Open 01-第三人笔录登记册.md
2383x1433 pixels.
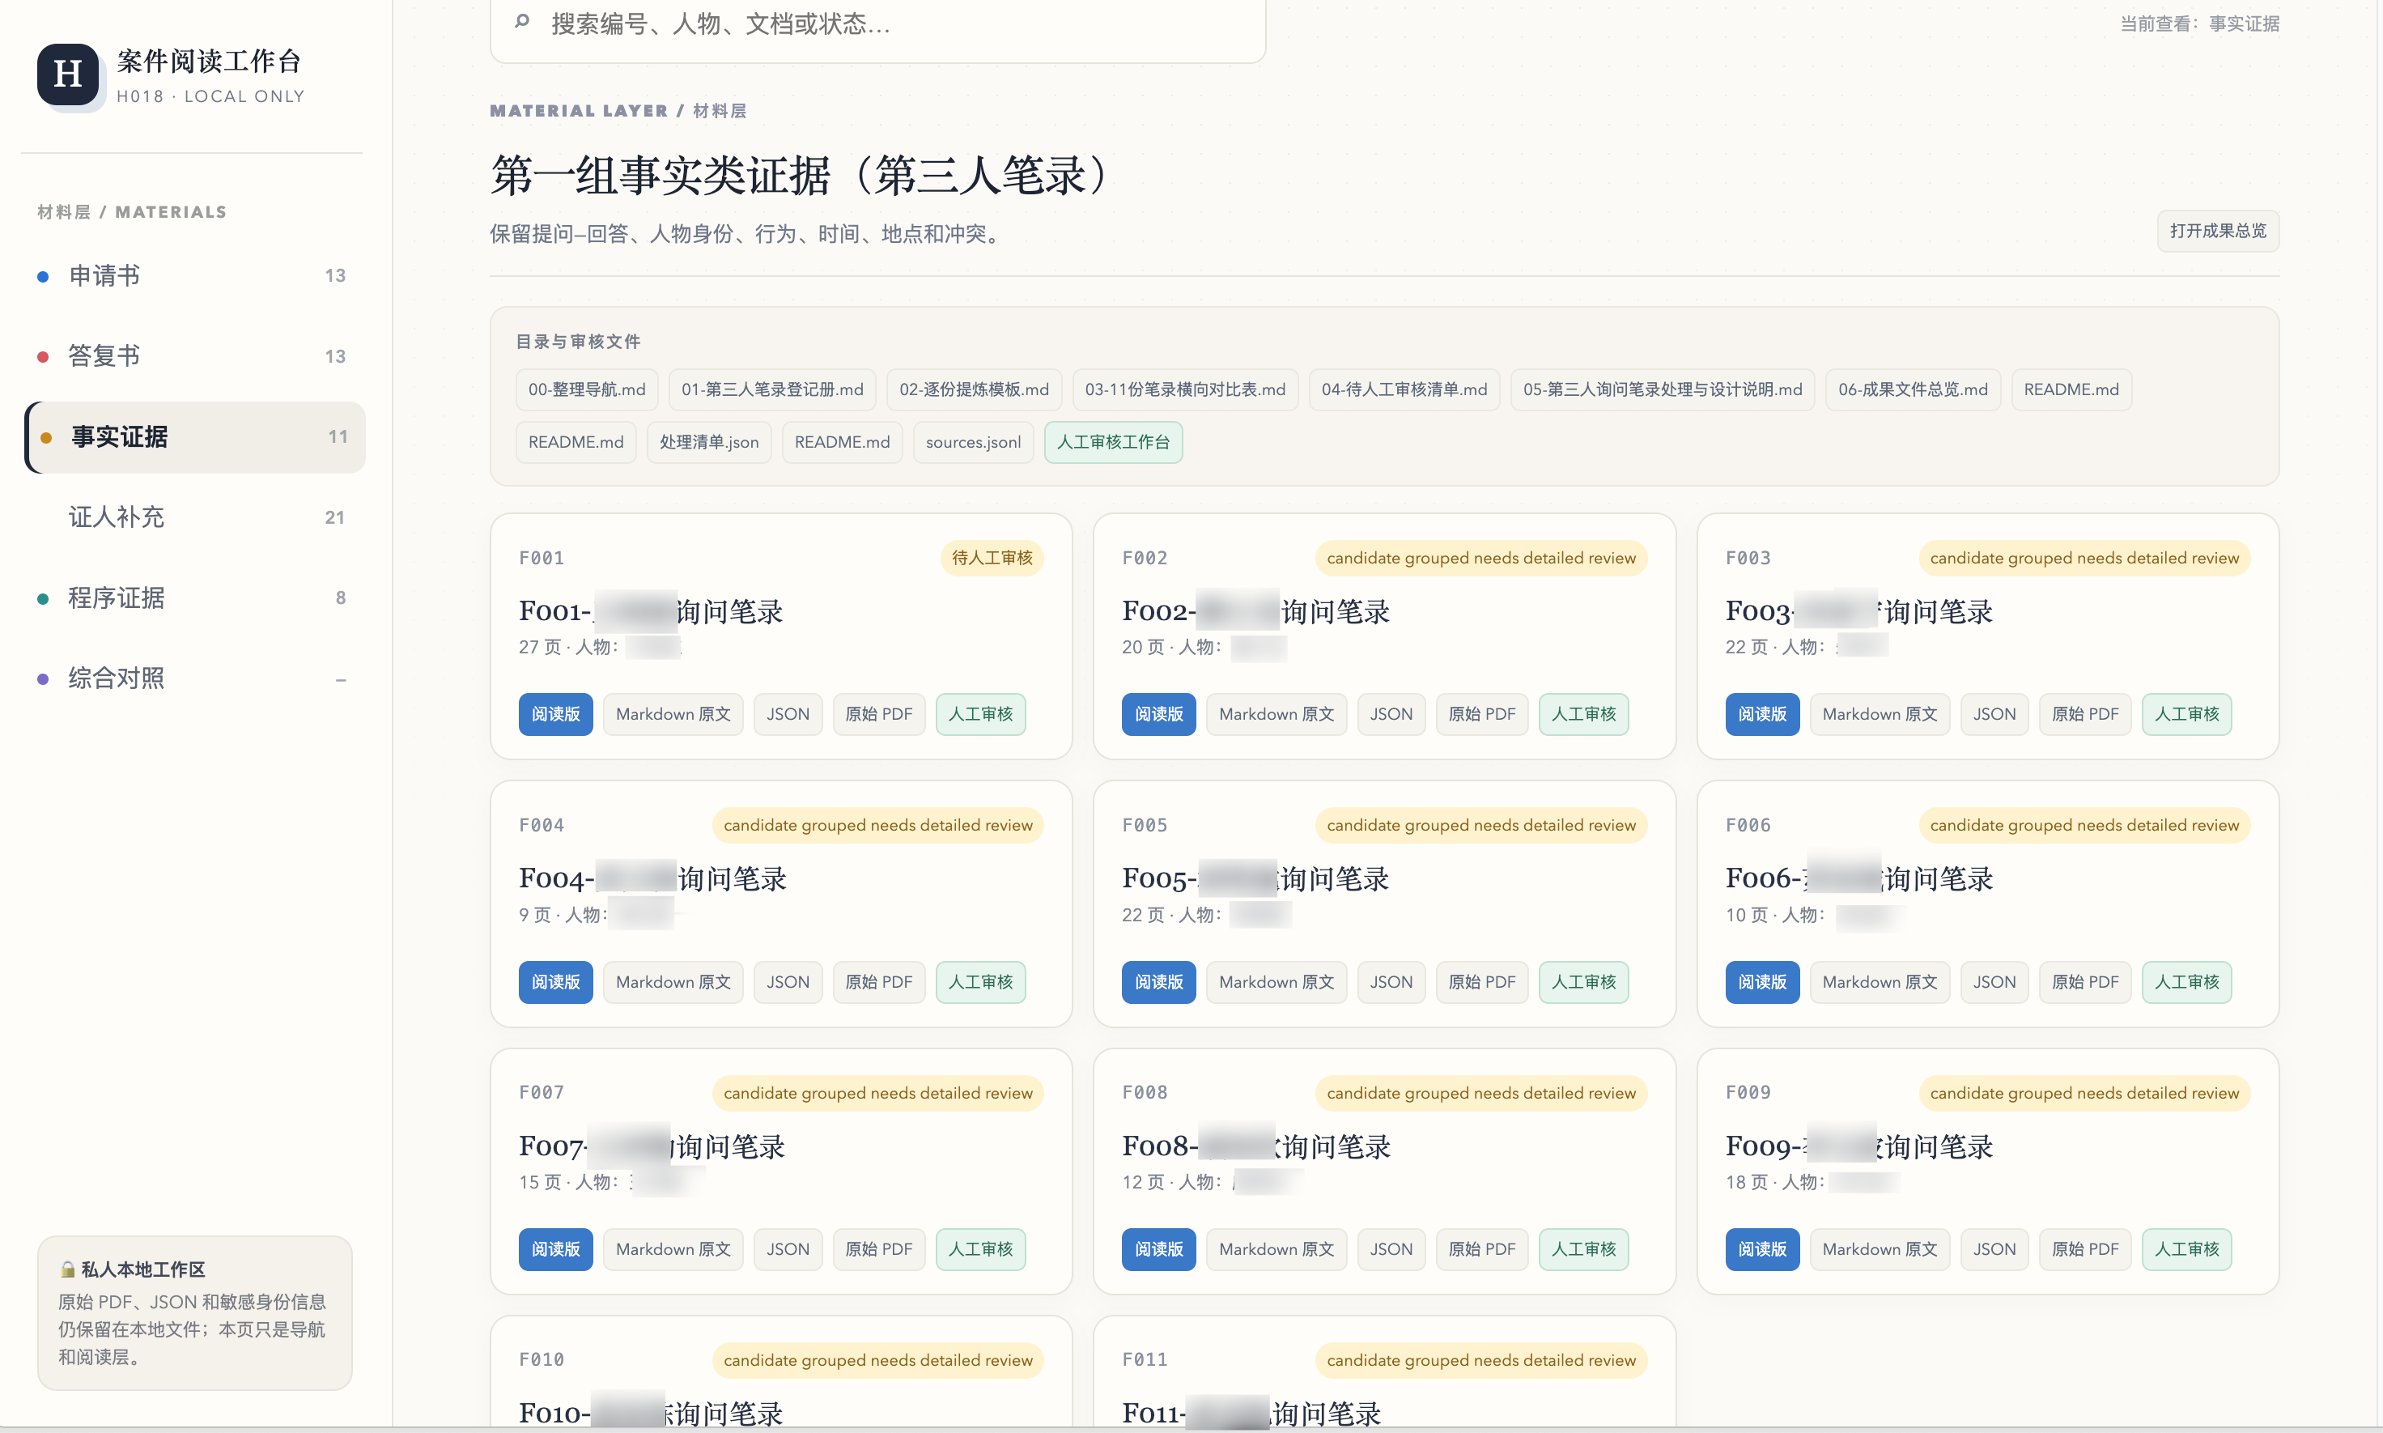pyautogui.click(x=772, y=390)
